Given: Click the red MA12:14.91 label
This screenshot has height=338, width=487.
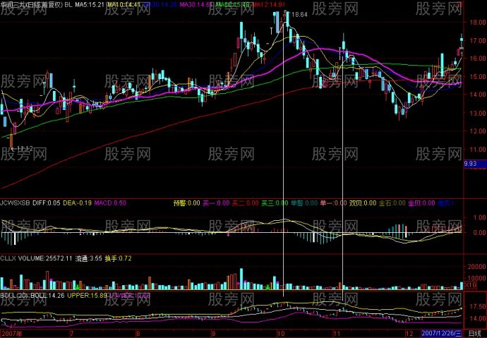Looking at the screenshot, I should (268, 5).
